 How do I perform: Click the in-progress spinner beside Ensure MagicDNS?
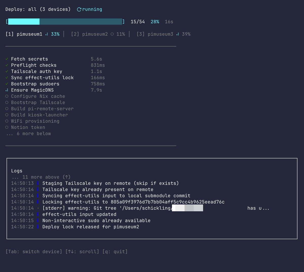7,90
